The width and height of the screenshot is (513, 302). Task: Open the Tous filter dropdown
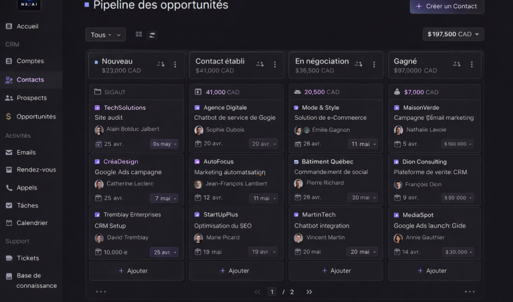tap(106, 35)
